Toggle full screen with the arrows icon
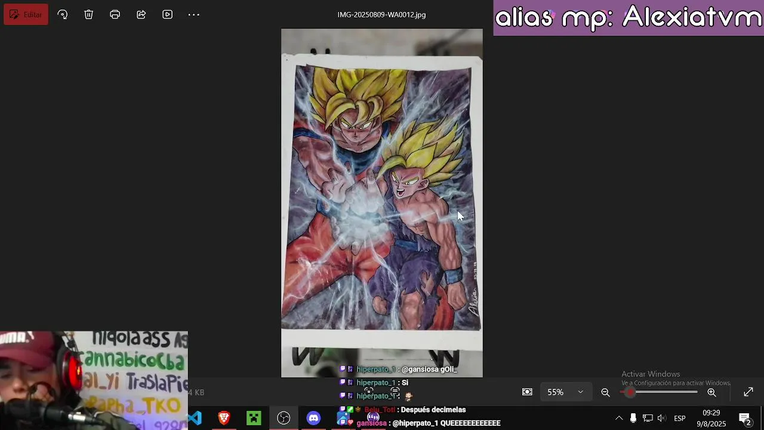Screen dimensions: 764x430 click(748, 392)
